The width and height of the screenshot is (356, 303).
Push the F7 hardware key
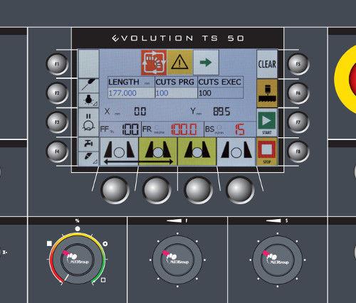[x=298, y=122]
